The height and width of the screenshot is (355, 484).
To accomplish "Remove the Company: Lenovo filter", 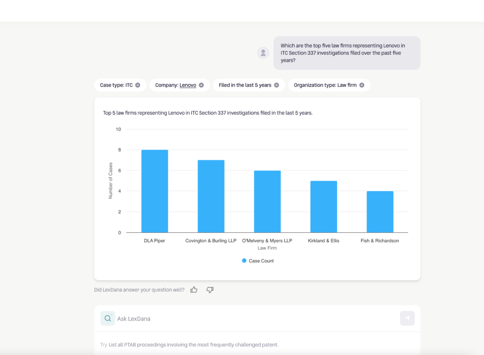I will (x=201, y=85).
